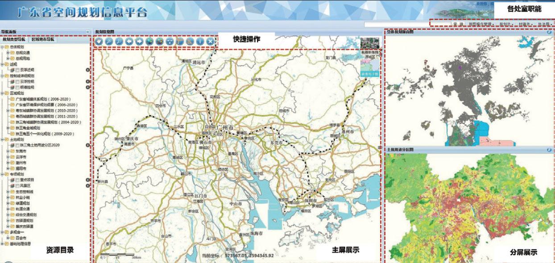Enable the 云浮控规 layer checkbox

coord(17,82)
